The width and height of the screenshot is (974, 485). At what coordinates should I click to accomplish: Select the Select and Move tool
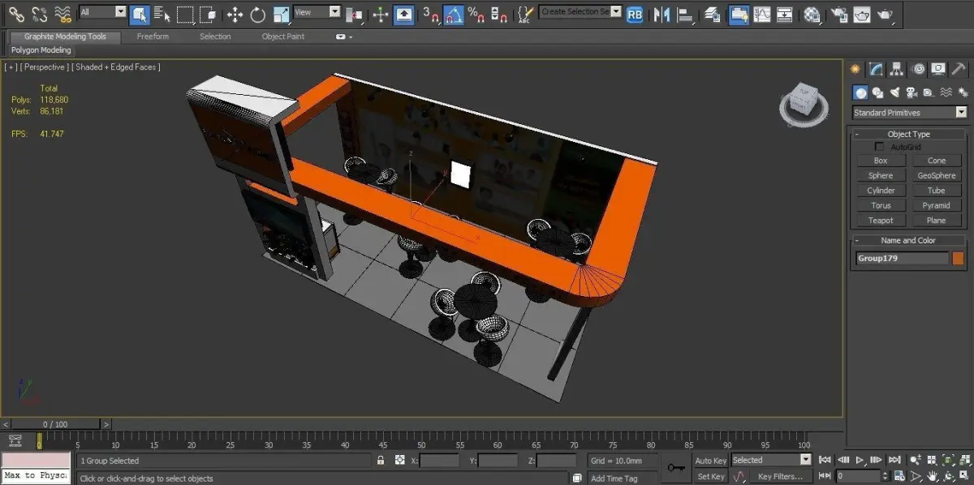point(235,14)
